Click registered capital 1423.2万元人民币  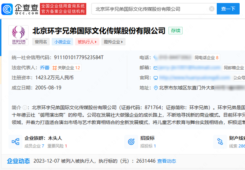pos(54,78)
